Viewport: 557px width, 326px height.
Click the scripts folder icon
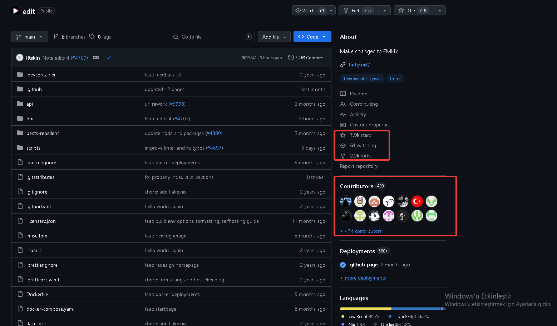[x=20, y=148]
